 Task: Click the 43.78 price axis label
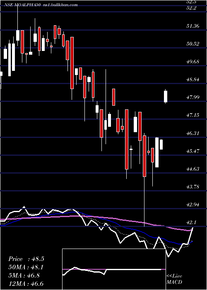tap(193, 186)
